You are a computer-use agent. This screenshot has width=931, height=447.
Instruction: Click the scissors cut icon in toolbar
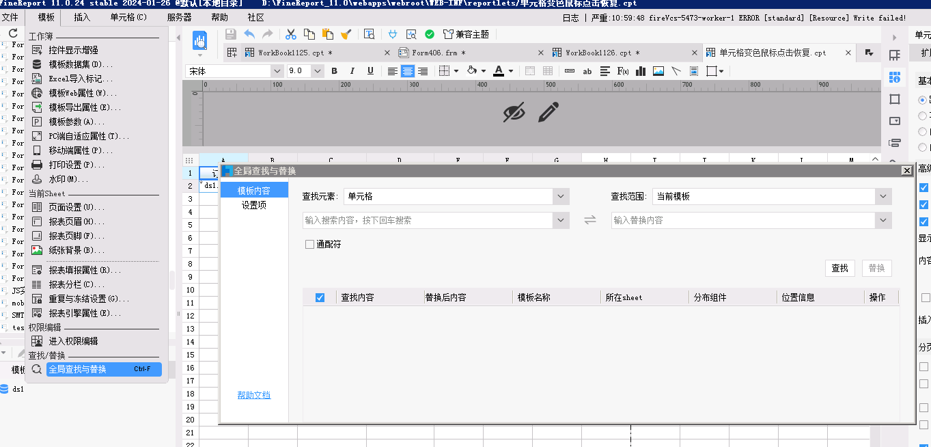coord(291,34)
